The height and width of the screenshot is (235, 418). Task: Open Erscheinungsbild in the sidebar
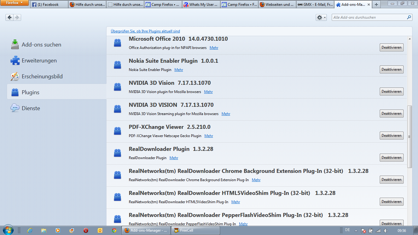tap(42, 76)
